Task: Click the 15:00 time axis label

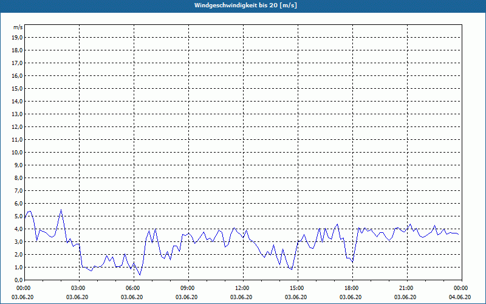Action: pos(296,288)
